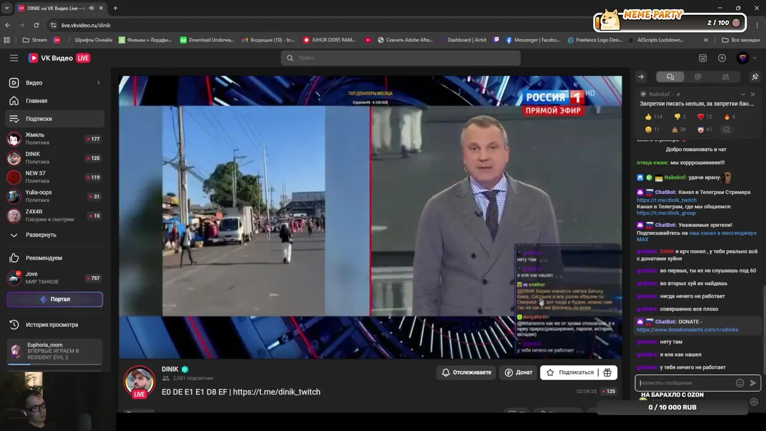
Task: Click the pin icon above chat
Action: (x=755, y=77)
